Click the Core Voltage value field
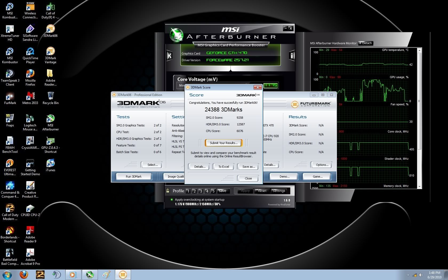This screenshot has height=280, width=448. [271, 85]
